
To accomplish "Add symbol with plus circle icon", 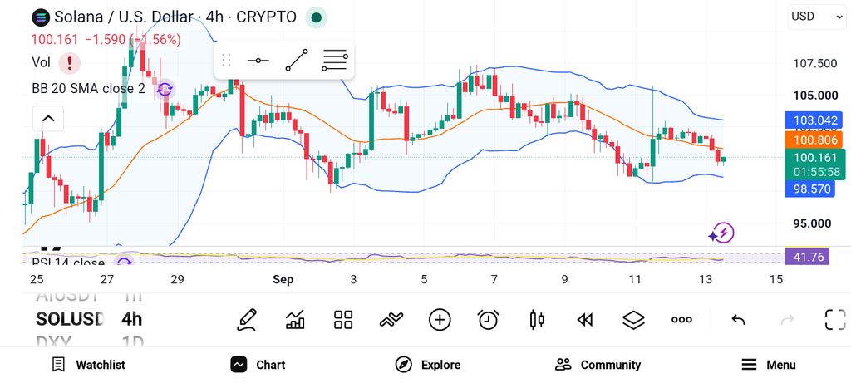I will (x=440, y=320).
